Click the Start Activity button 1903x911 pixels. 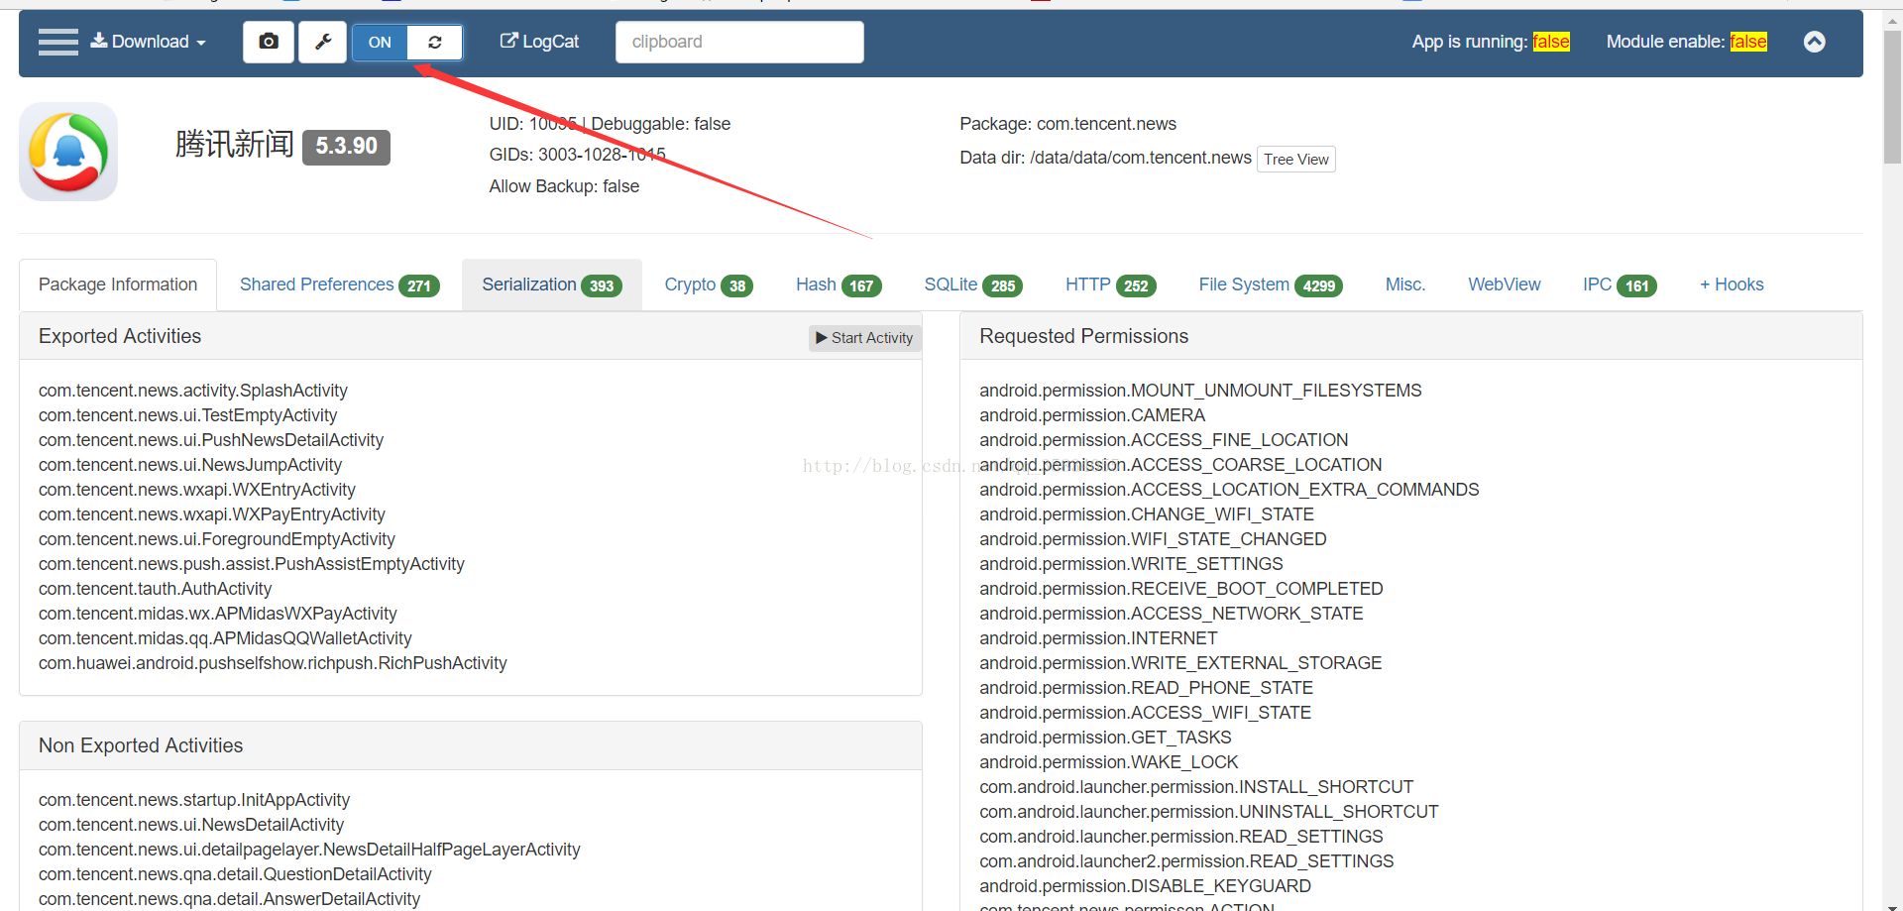click(x=864, y=338)
